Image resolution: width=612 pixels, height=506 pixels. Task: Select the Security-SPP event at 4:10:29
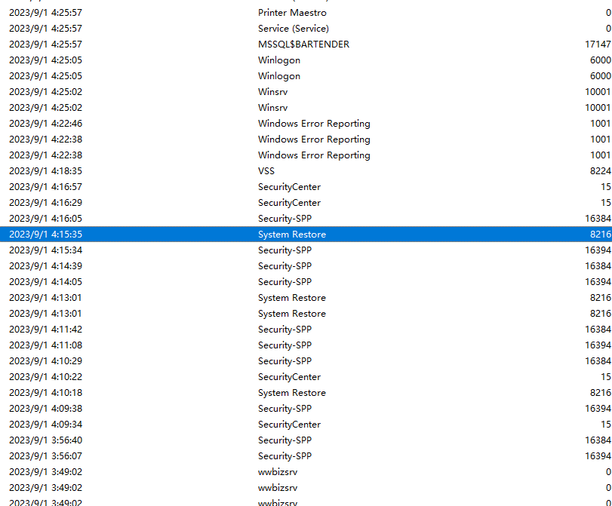(306, 361)
